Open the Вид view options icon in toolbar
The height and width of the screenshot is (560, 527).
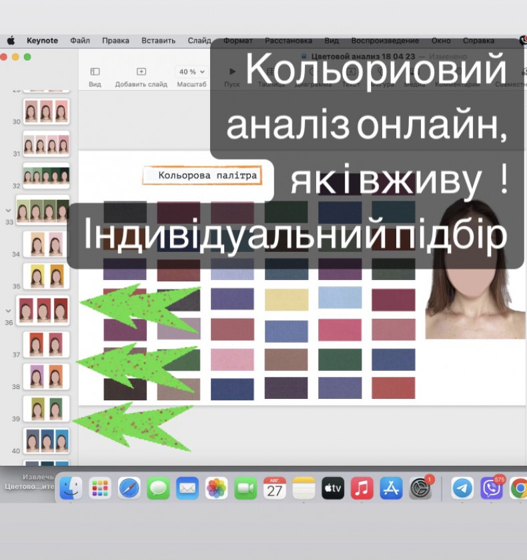[95, 72]
